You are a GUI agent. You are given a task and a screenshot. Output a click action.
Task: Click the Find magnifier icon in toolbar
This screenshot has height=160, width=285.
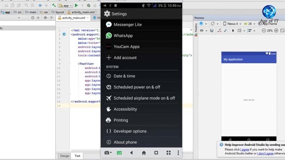[26, 5]
